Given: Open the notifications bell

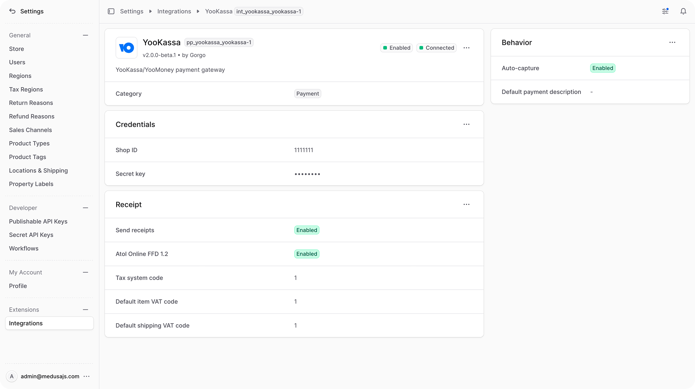Looking at the screenshot, I should pyautogui.click(x=683, y=11).
